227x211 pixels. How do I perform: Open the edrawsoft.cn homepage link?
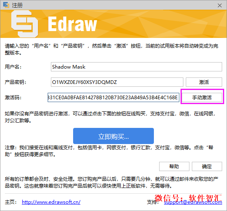tap(51, 202)
